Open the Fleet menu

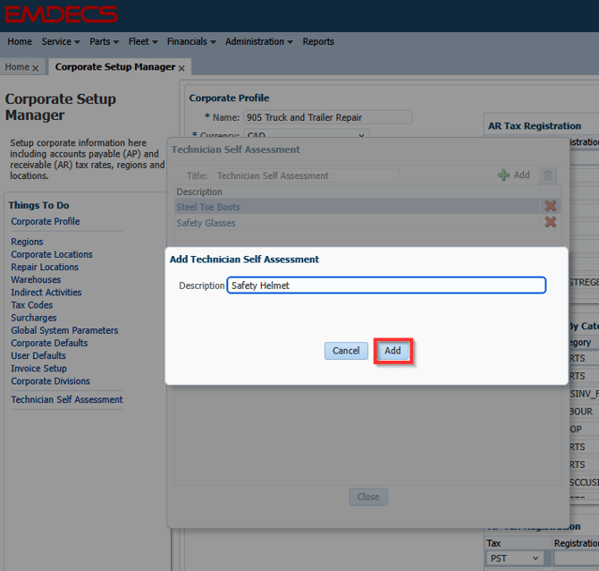[x=143, y=42]
